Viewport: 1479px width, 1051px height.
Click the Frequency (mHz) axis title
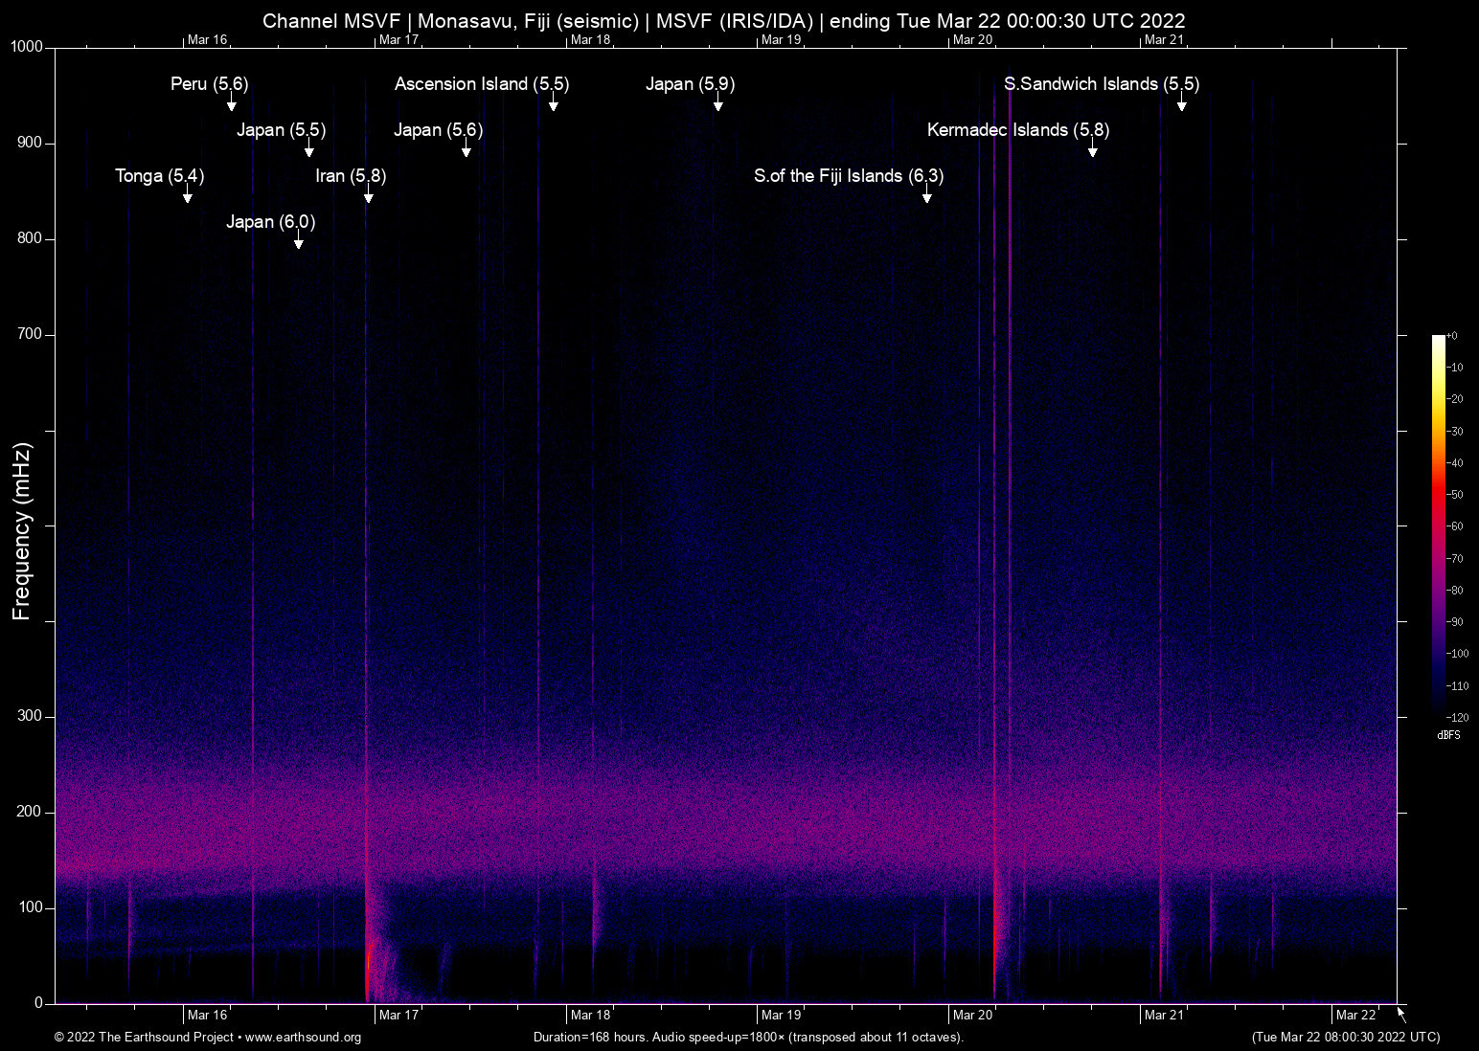[x=22, y=531]
